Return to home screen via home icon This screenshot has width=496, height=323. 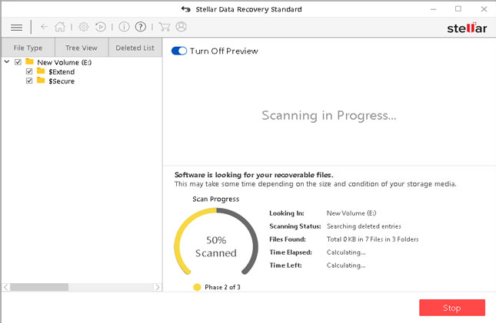tap(60, 27)
